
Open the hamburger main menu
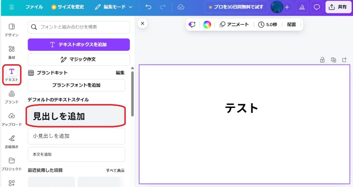[11, 7]
